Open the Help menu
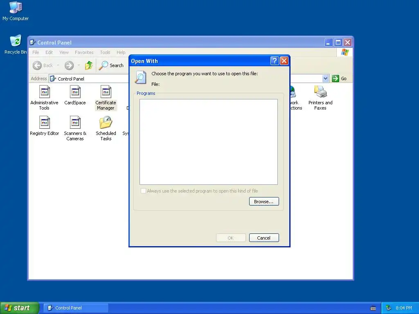Image resolution: width=419 pixels, height=314 pixels. coord(121,52)
